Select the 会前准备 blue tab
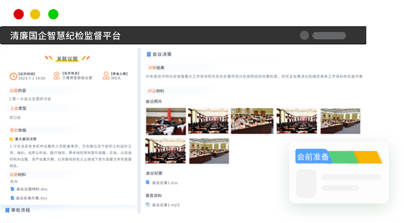Screen dimensions: 404x223 313,156
